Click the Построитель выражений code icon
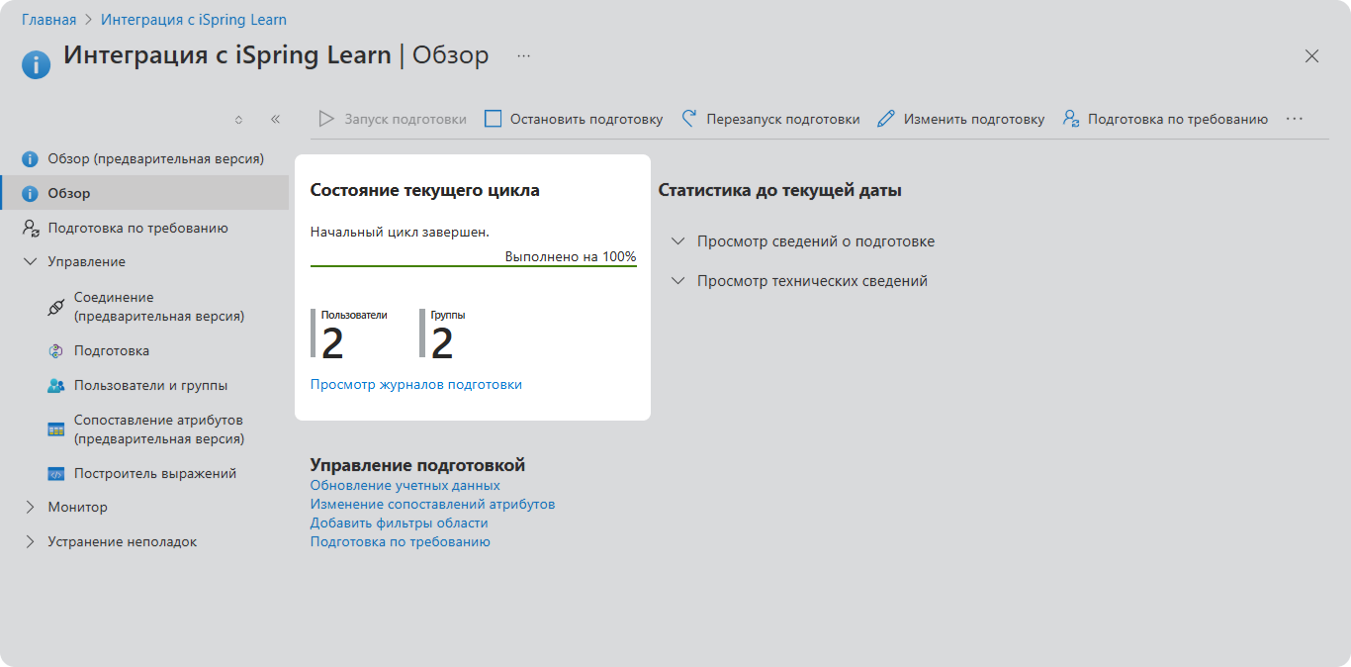Screen dimensions: 1351x667 pos(55,473)
